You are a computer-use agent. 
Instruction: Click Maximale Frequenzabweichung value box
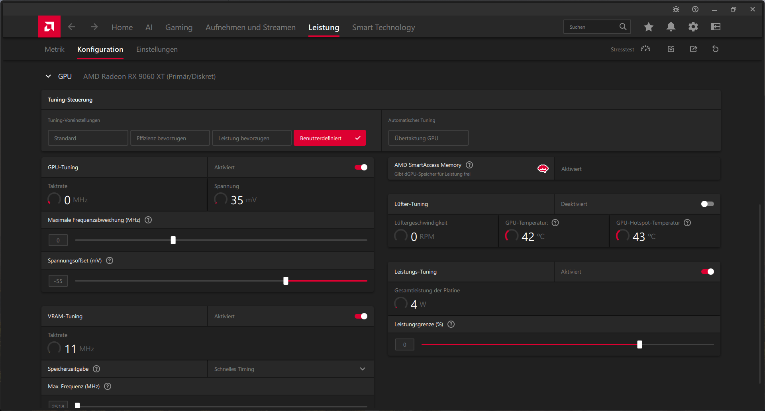58,240
